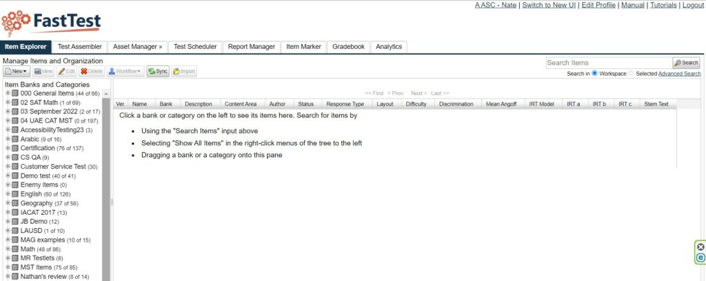Expand the 000 General Items bank
The width and height of the screenshot is (706, 281).
point(8,94)
